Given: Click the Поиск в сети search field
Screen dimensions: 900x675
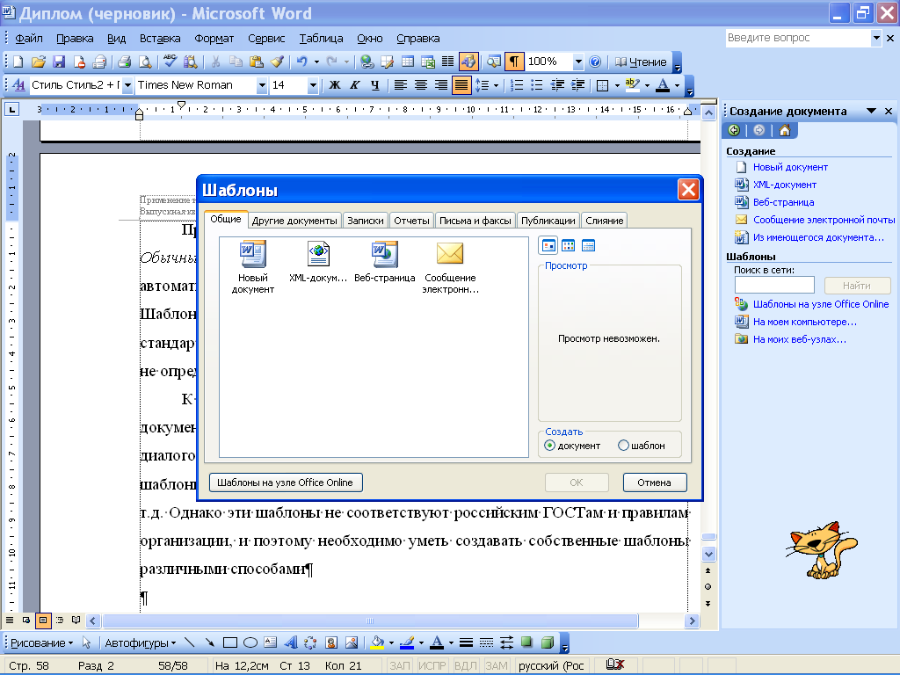Looking at the screenshot, I should coord(774,285).
